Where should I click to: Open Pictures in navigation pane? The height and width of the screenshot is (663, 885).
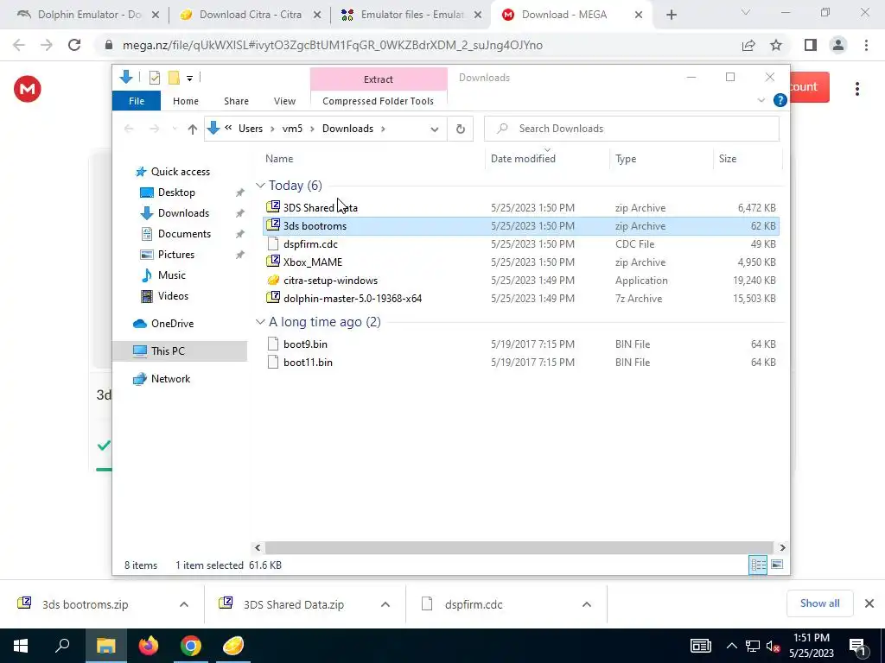(175, 255)
